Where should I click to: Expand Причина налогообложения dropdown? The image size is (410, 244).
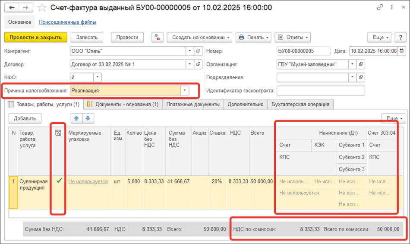pos(185,91)
